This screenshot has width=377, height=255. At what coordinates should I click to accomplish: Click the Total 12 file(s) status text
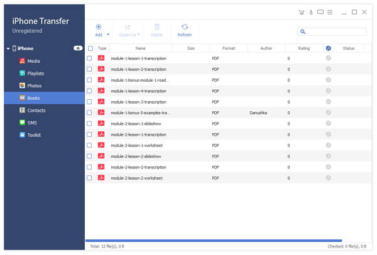tap(107, 246)
